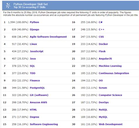Select the Web Development link
This screenshot has height=128, width=139.
tap(111, 124)
